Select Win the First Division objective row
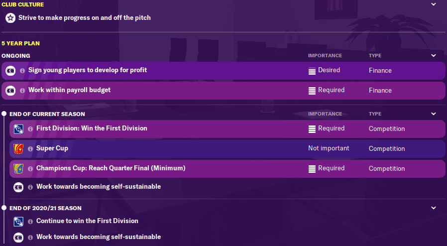 (x=227, y=129)
